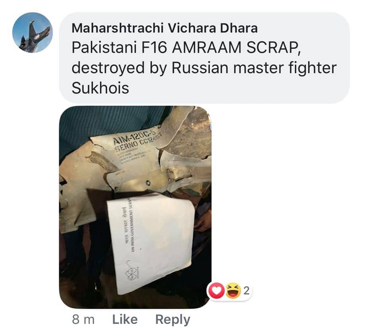Click the red heart love reaction icon
This screenshot has width=381, height=336.
click(x=216, y=291)
